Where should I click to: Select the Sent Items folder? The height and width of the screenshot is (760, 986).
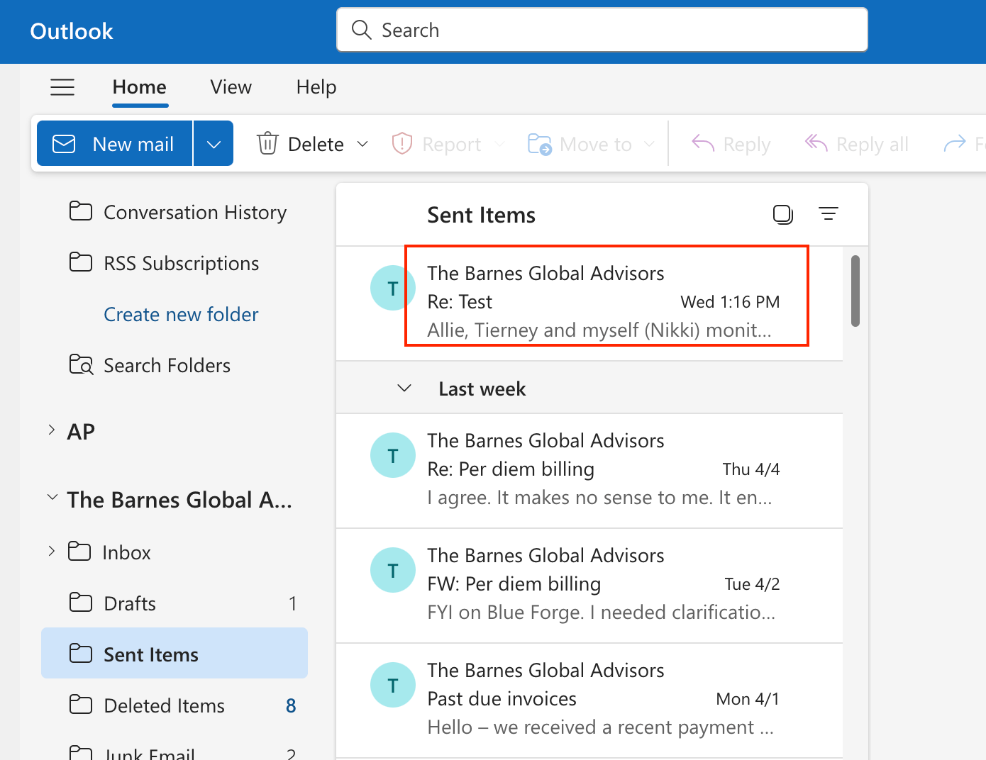pyautogui.click(x=175, y=653)
